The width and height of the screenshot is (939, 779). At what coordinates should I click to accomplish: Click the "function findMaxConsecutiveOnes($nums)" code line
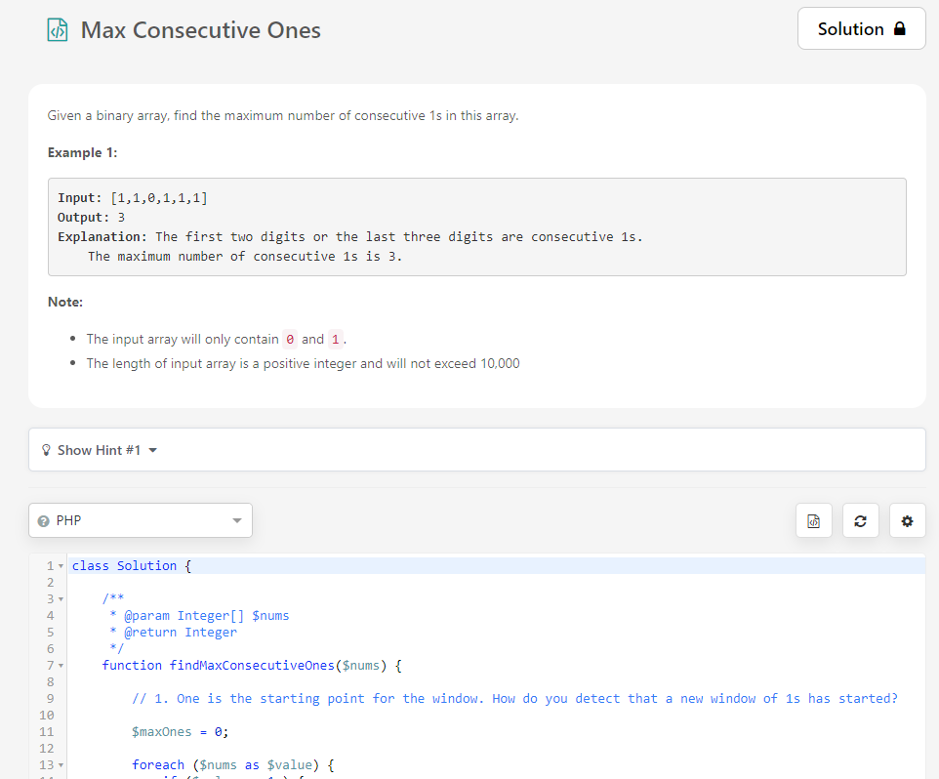(x=252, y=665)
